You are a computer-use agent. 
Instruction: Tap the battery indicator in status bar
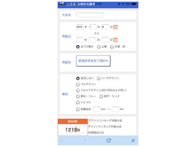point(134,4)
